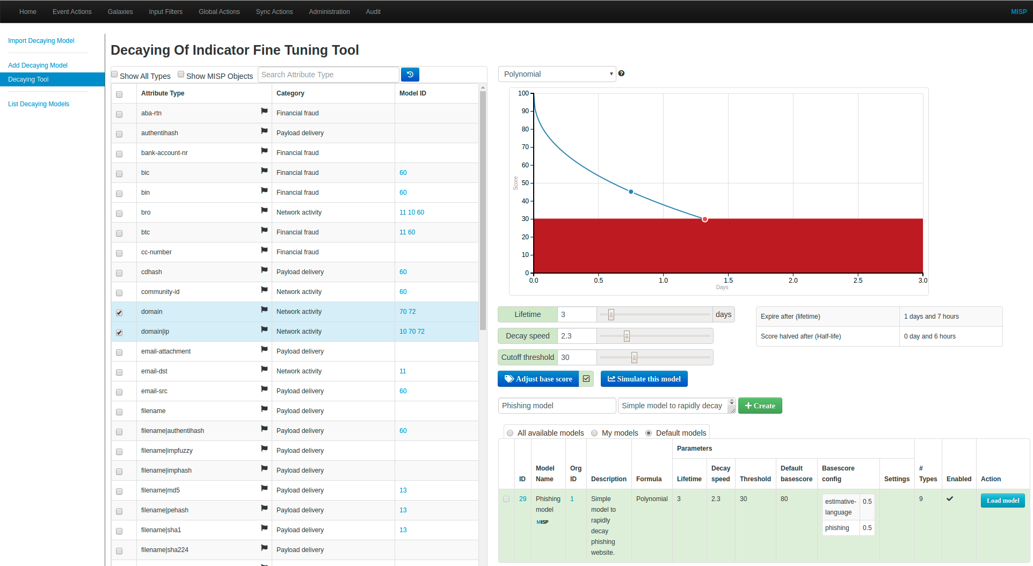
Task: Select the All available models radio button
Action: (x=510, y=433)
